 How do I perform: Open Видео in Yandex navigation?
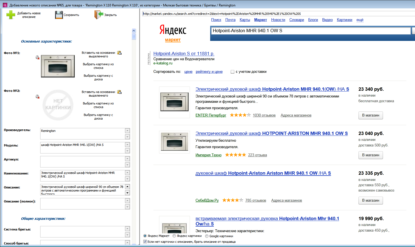327,20
